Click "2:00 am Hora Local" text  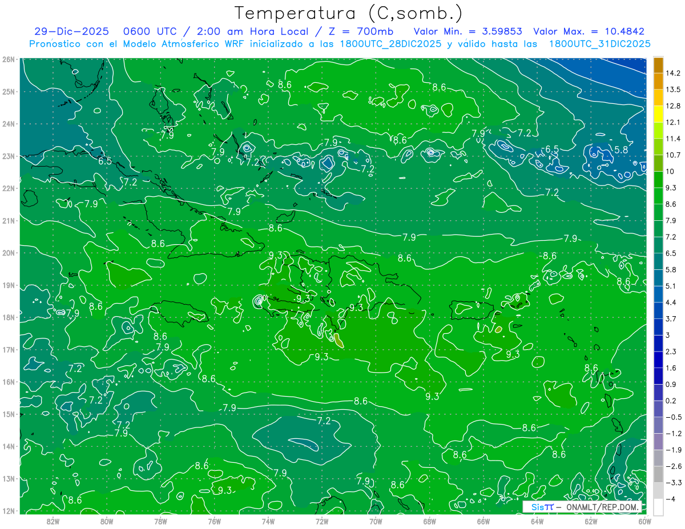252,31
